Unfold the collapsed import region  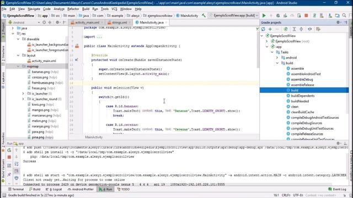pyautogui.click(x=99, y=37)
